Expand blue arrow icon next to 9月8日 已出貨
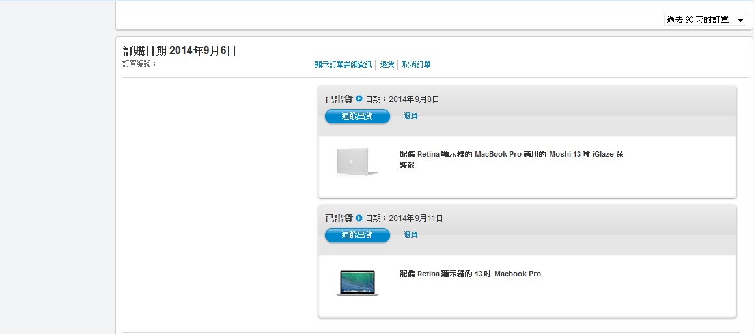Screen dimensions: 754x334 (x=359, y=99)
